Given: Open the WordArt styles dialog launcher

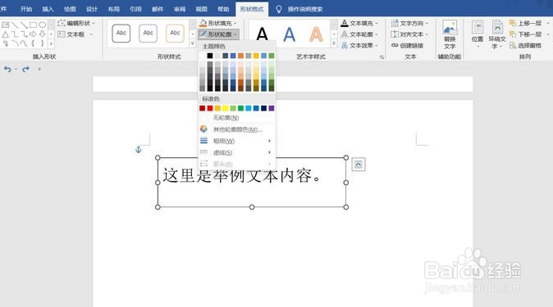Looking at the screenshot, I should (382, 57).
